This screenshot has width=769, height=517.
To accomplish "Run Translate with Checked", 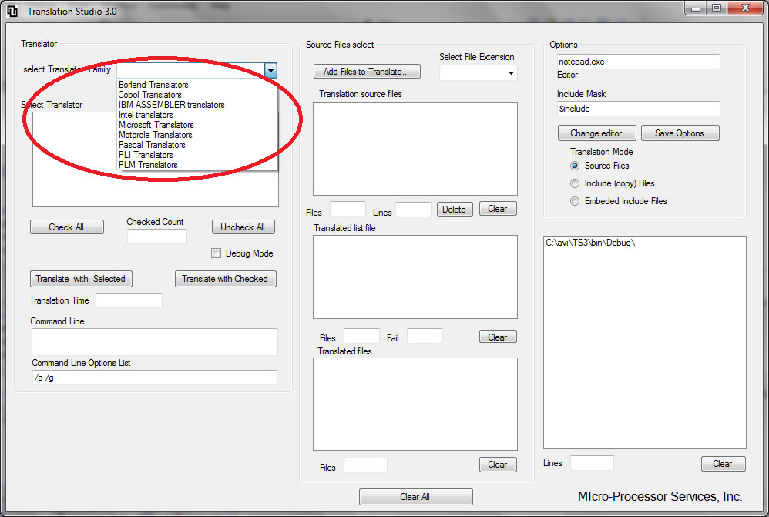I will coord(226,279).
